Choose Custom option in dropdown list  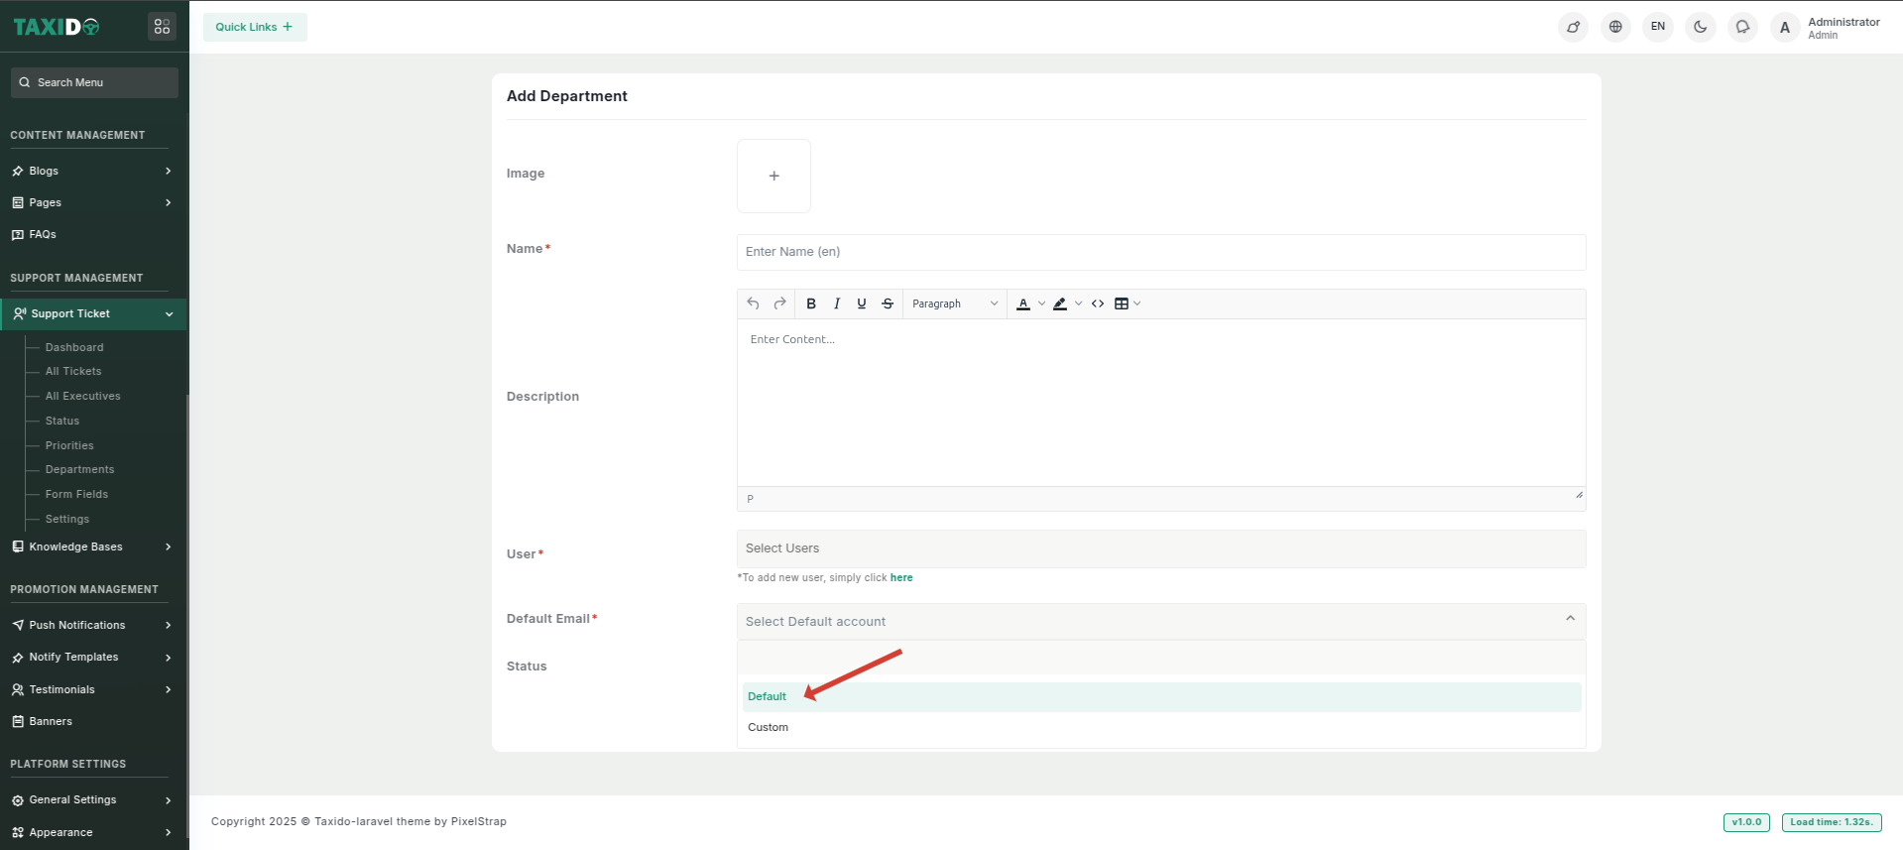[769, 727]
